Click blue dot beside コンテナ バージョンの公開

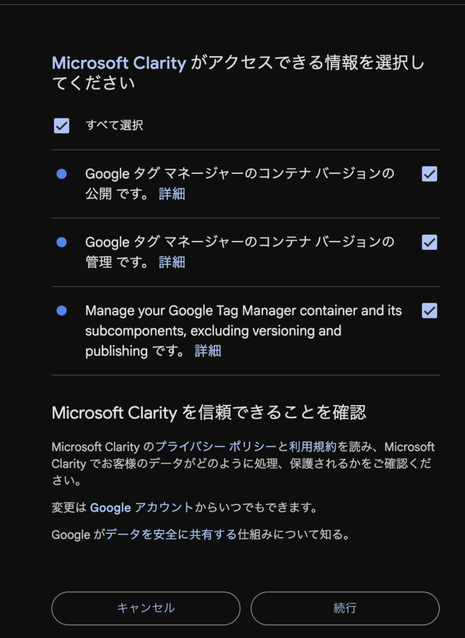(62, 174)
